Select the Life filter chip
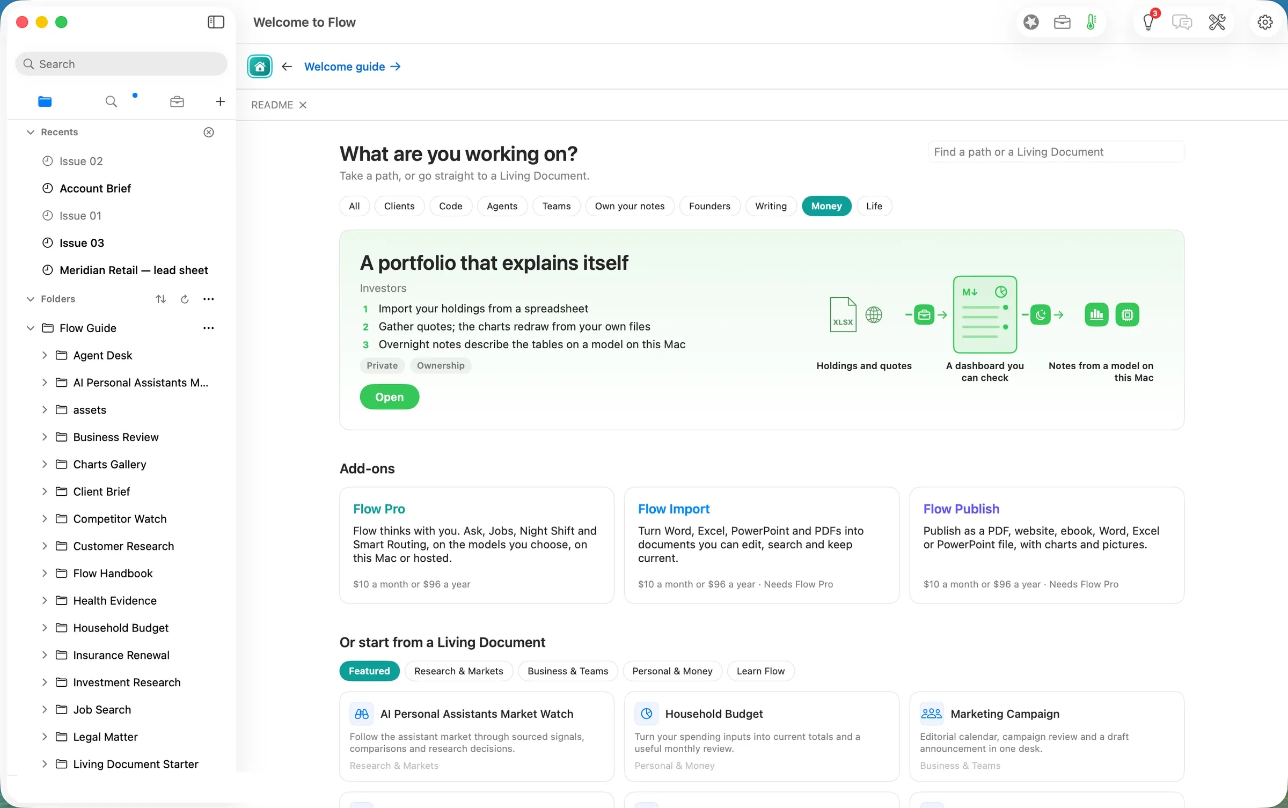The image size is (1288, 808). point(874,206)
